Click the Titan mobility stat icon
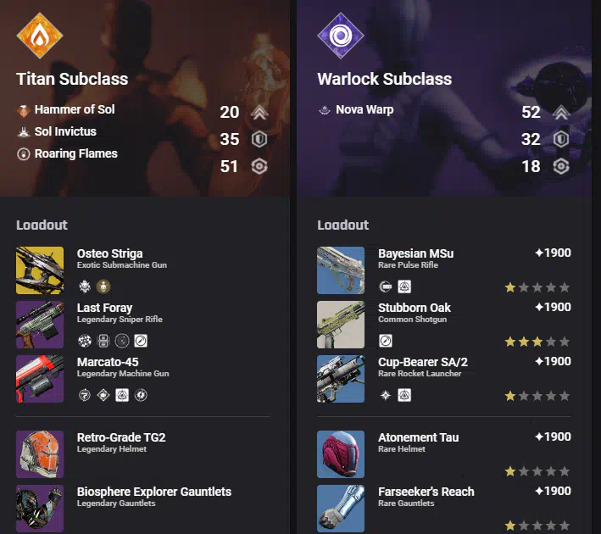Screen dimensions: 601x534 259,112
